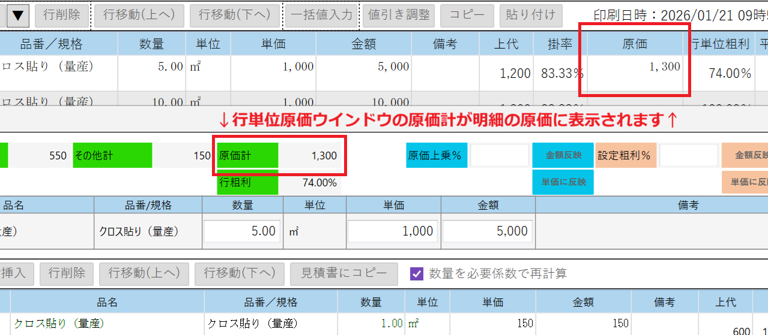This screenshot has width=768, height=335.
Task: Select the 数量 field showing 5.00
Action: coord(242,231)
